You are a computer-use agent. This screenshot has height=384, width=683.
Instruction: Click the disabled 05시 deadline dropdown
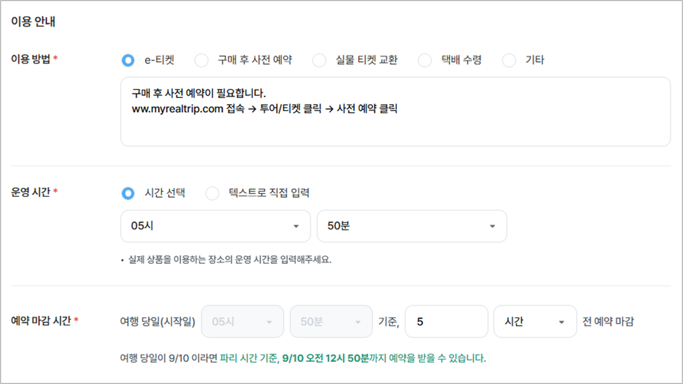click(242, 321)
